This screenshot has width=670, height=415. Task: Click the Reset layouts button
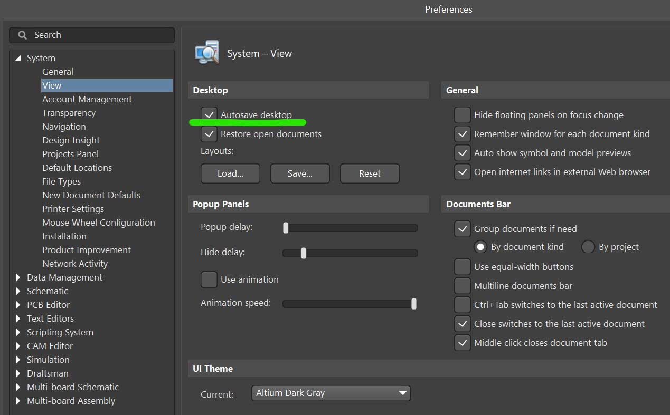click(x=370, y=173)
